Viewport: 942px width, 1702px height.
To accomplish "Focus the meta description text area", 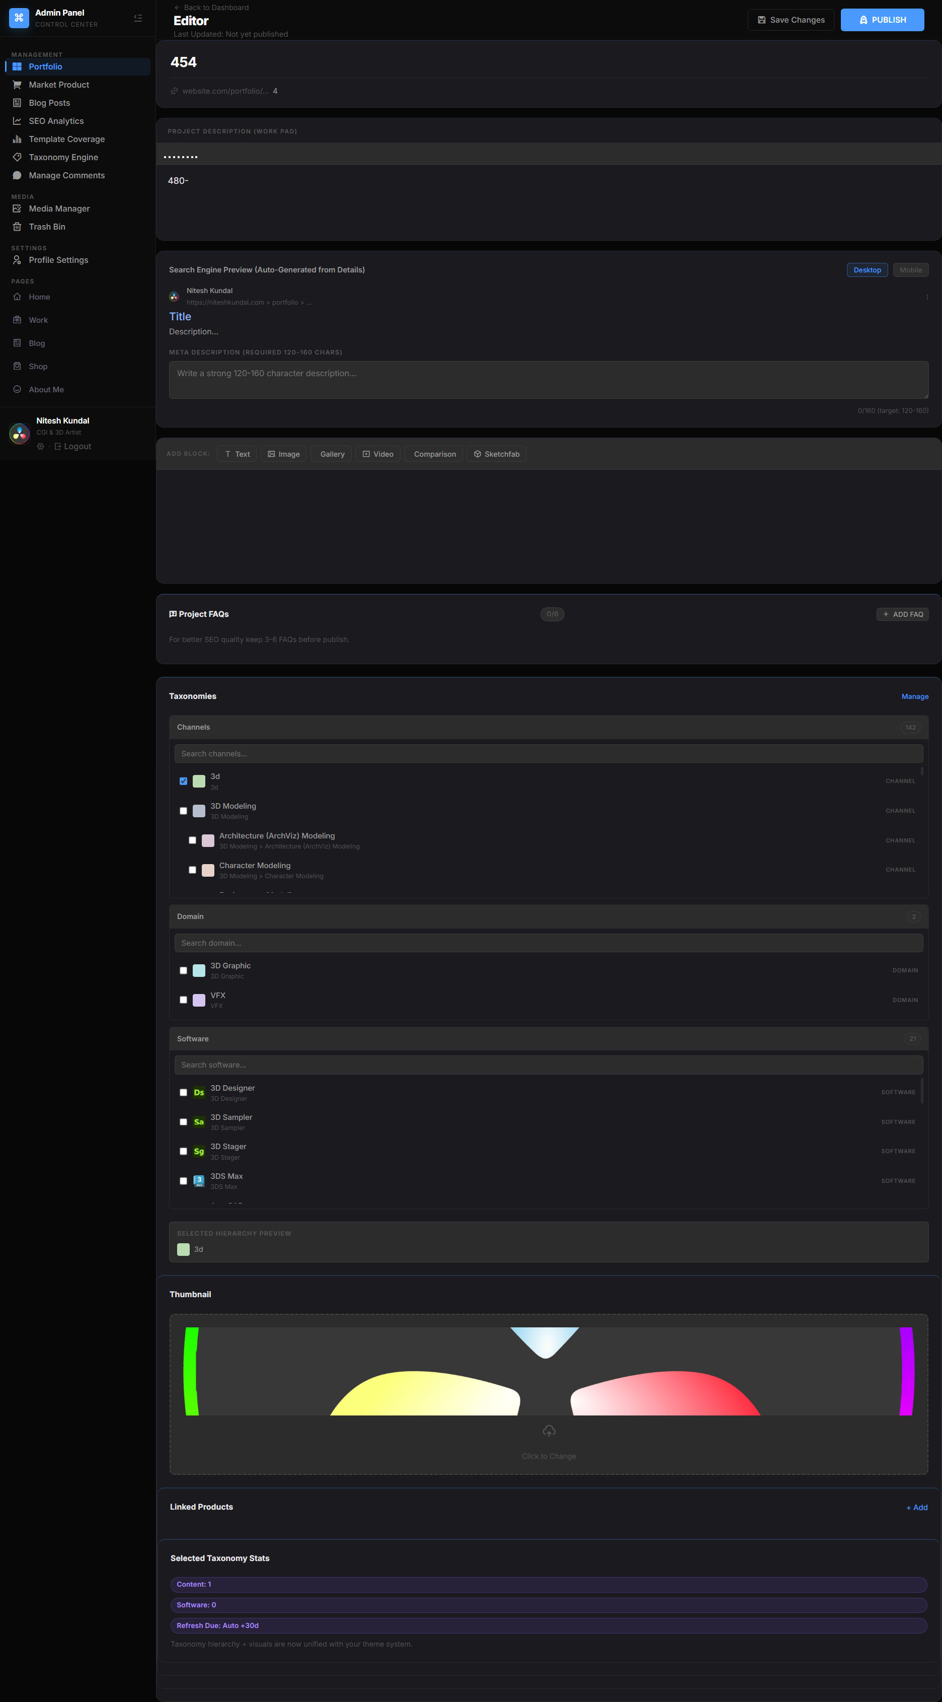I will [548, 380].
